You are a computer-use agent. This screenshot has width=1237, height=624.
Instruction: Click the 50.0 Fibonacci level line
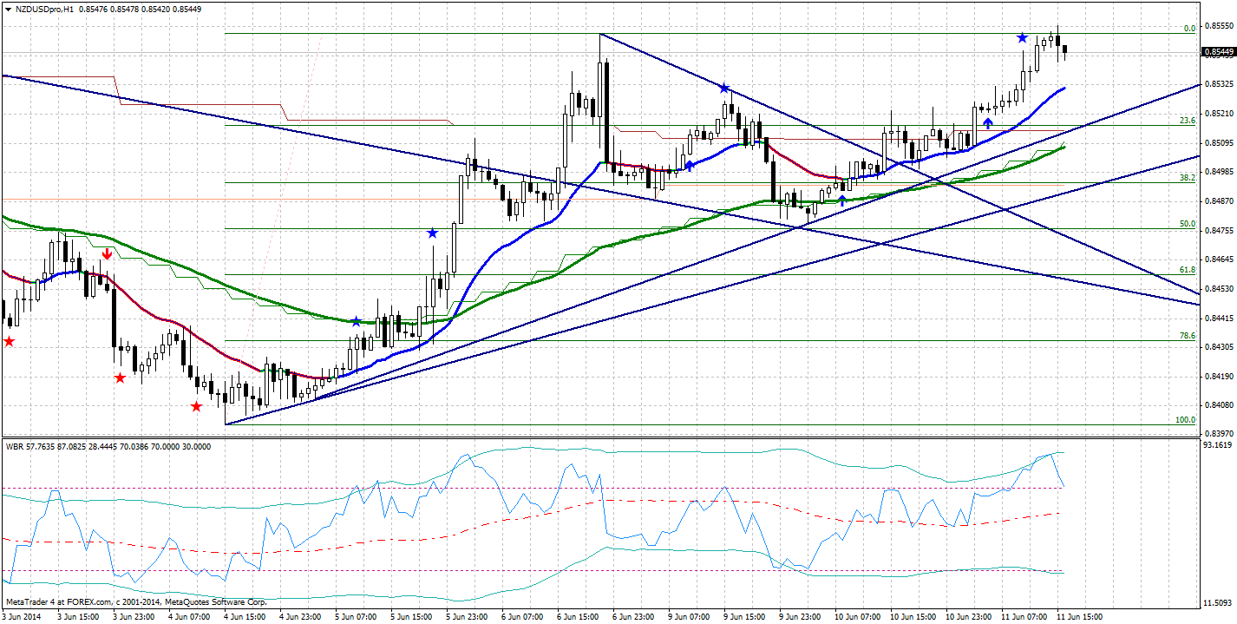607,228
